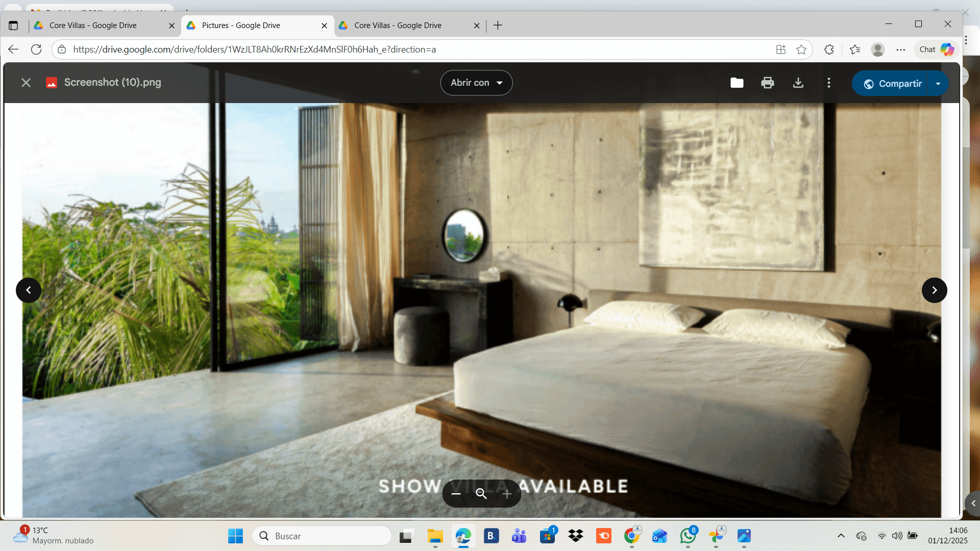Open the Copilot Chat button

coord(936,49)
